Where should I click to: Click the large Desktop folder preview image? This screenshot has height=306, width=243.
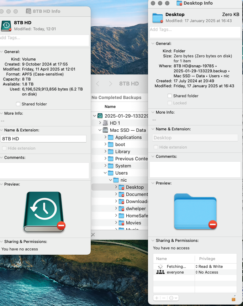tap(195, 211)
